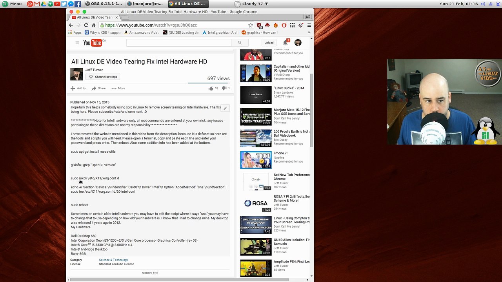Viewport: 502px width, 282px height.
Task: Open the Messenger launcher in the top panel
Action: click(71, 4)
